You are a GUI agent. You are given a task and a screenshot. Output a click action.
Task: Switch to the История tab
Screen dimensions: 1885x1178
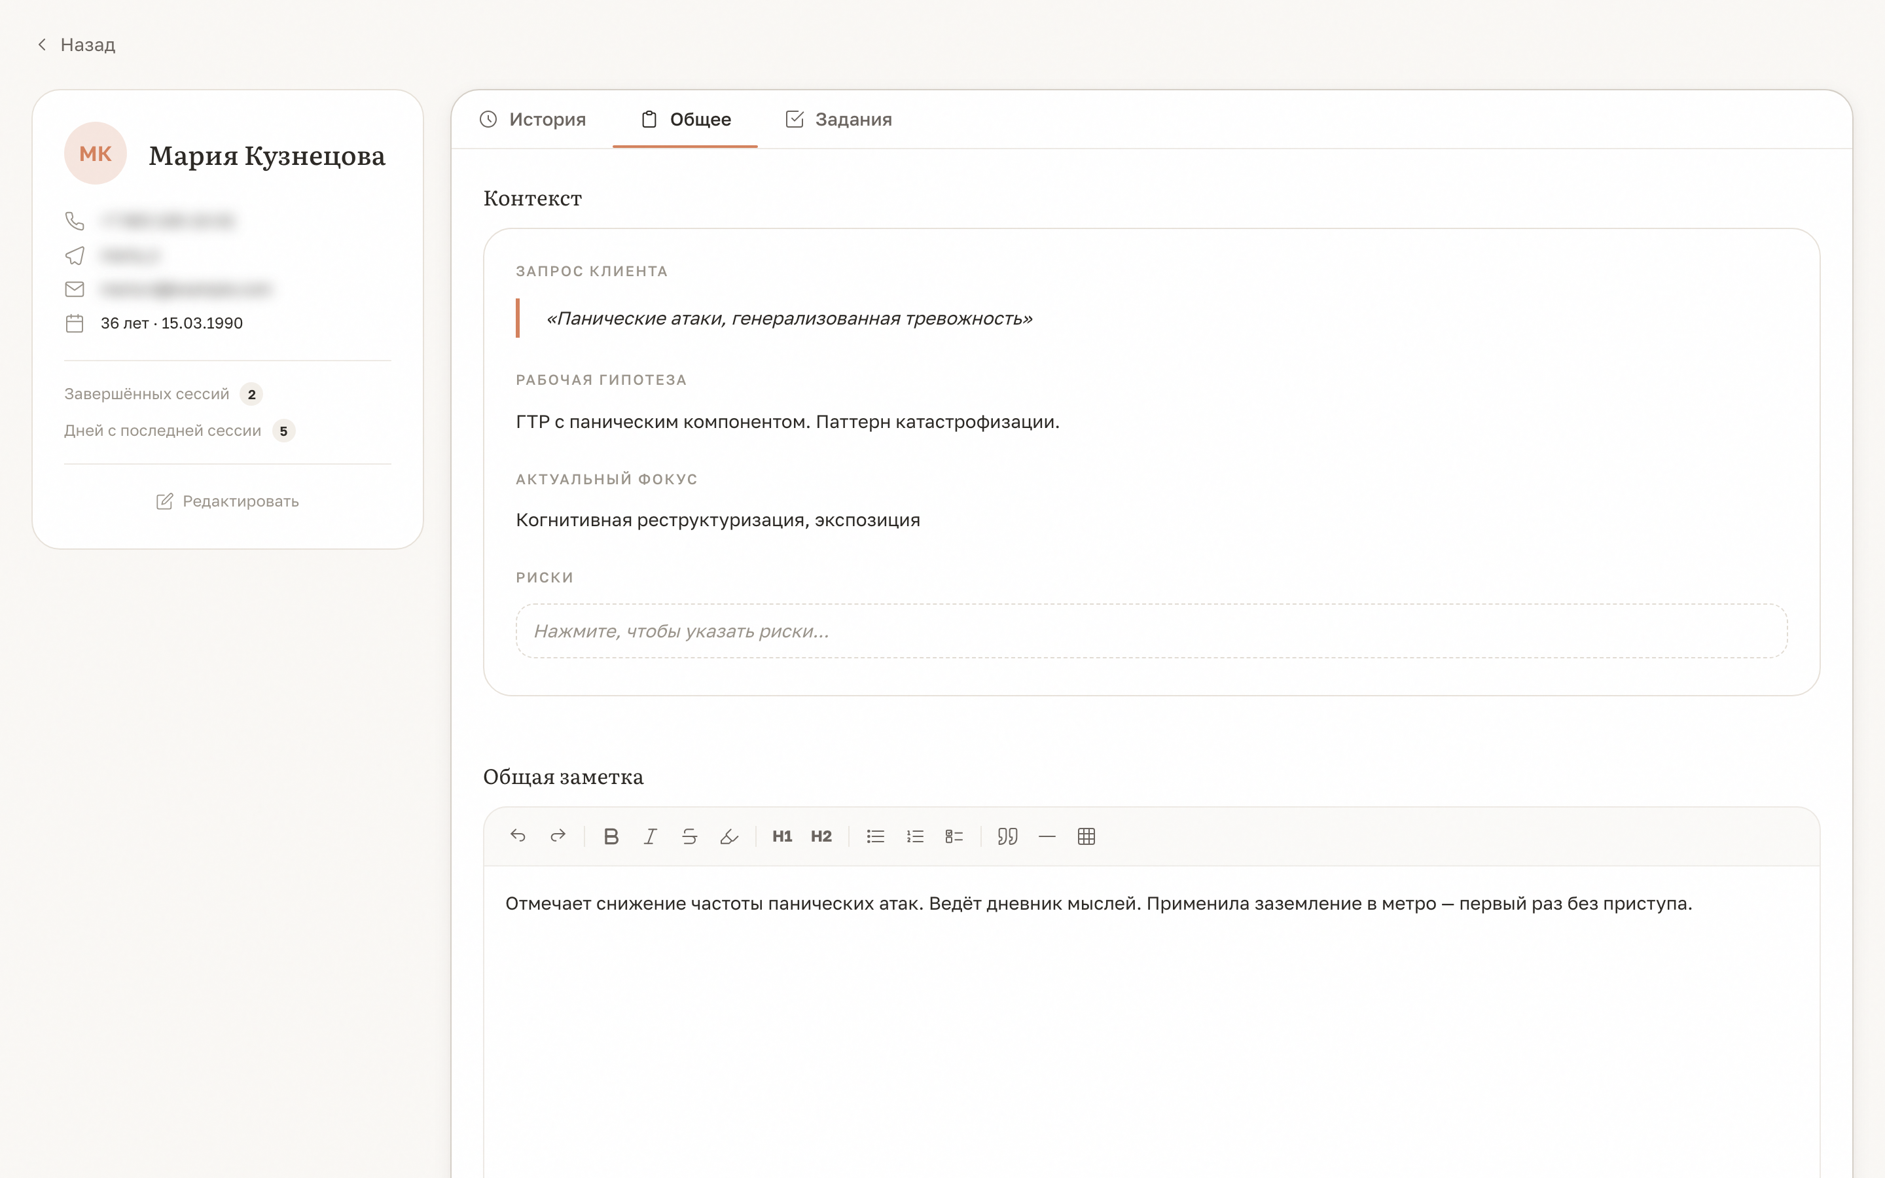(533, 119)
